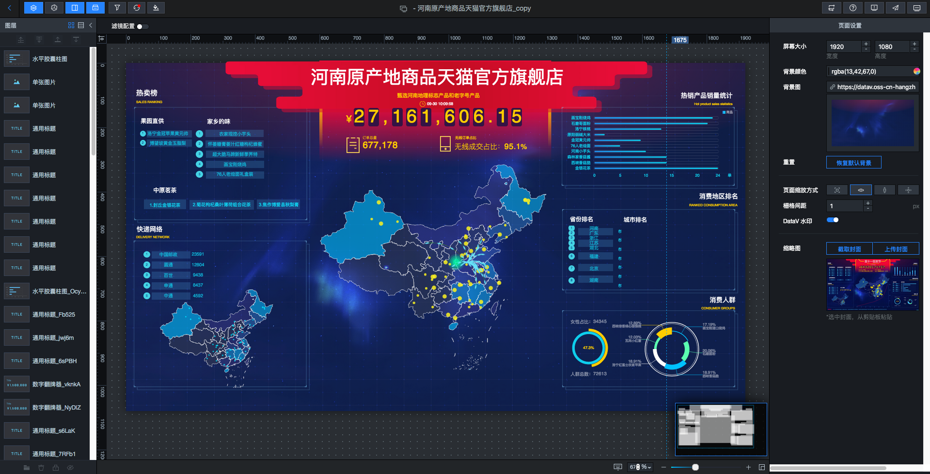Image resolution: width=930 pixels, height=474 pixels.
Task: Click the folder icon below layers list
Action: (27, 468)
